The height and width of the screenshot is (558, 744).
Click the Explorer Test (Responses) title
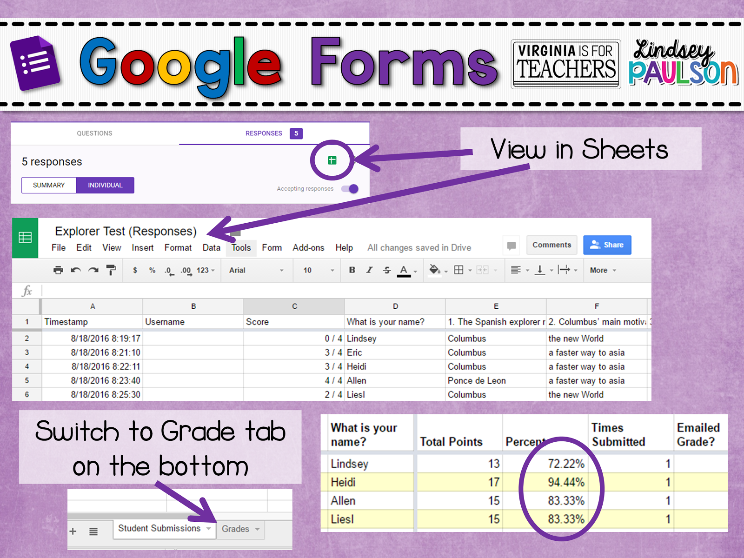126,231
